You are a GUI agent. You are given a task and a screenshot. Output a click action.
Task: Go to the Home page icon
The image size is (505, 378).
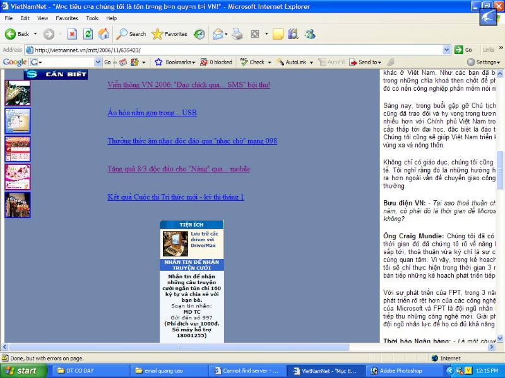click(x=104, y=34)
